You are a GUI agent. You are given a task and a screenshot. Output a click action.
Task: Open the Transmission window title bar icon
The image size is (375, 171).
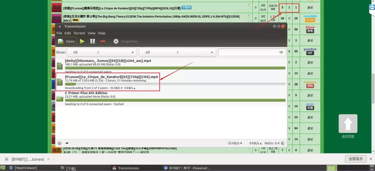click(x=60, y=26)
